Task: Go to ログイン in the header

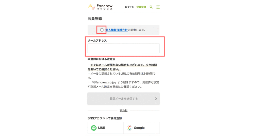Action: pyautogui.click(x=129, y=7)
